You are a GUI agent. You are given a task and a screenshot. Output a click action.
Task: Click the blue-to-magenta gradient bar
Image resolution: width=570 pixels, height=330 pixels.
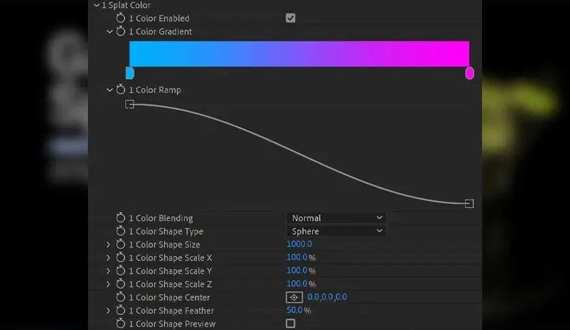(x=299, y=54)
